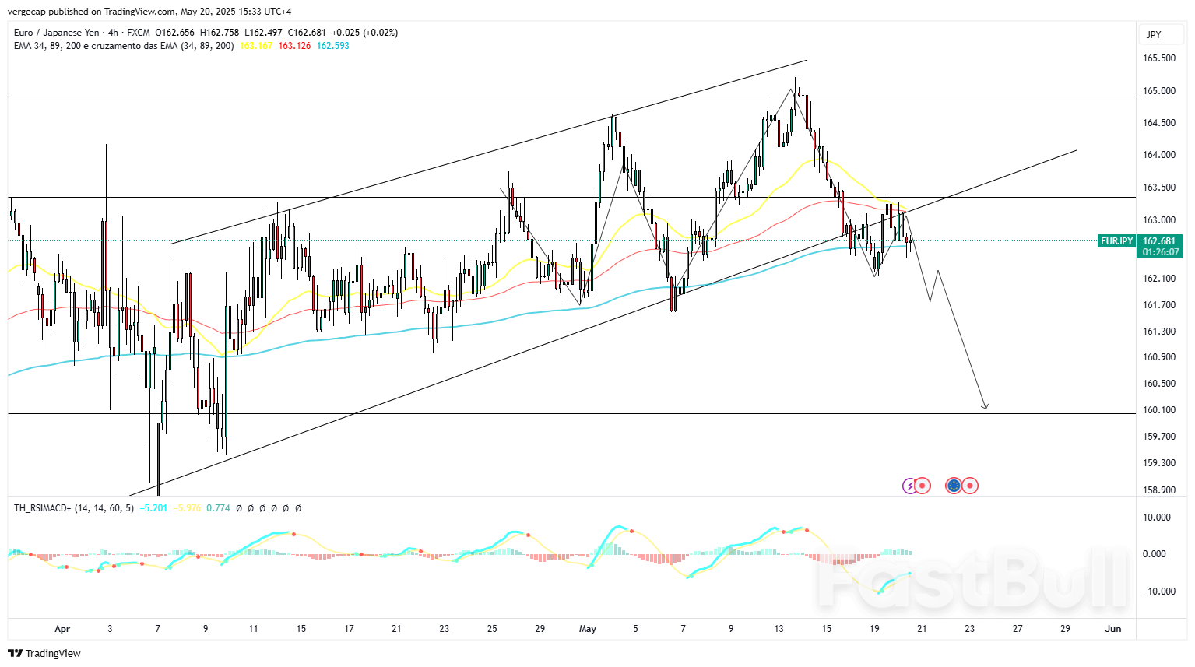This screenshot has width=1195, height=667.
Task: Open the EU flag economic calendar event marker
Action: [954, 485]
